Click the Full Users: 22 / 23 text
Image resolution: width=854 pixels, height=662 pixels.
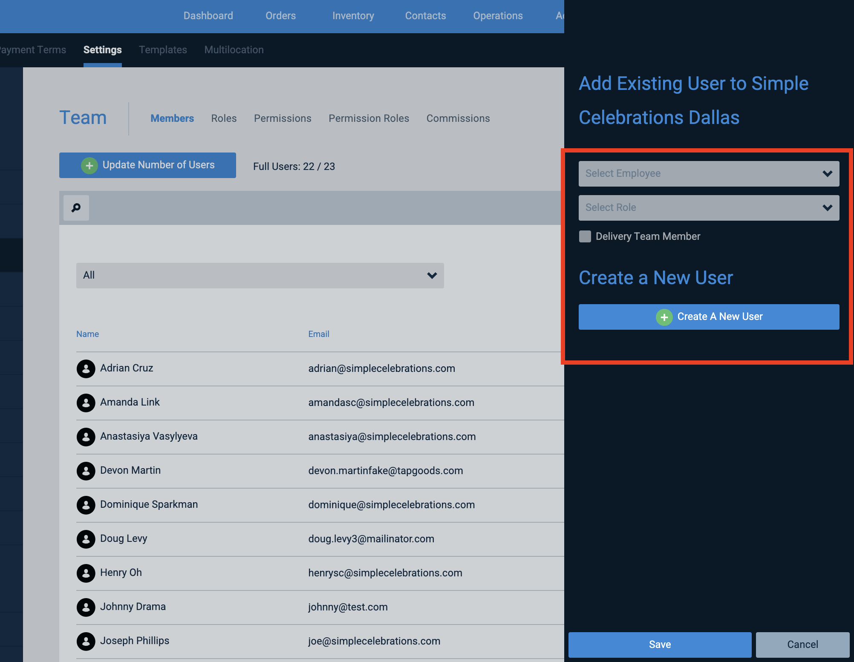point(294,167)
